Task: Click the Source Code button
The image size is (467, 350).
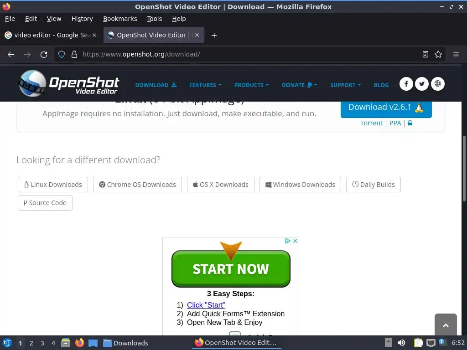Action: [x=45, y=203]
